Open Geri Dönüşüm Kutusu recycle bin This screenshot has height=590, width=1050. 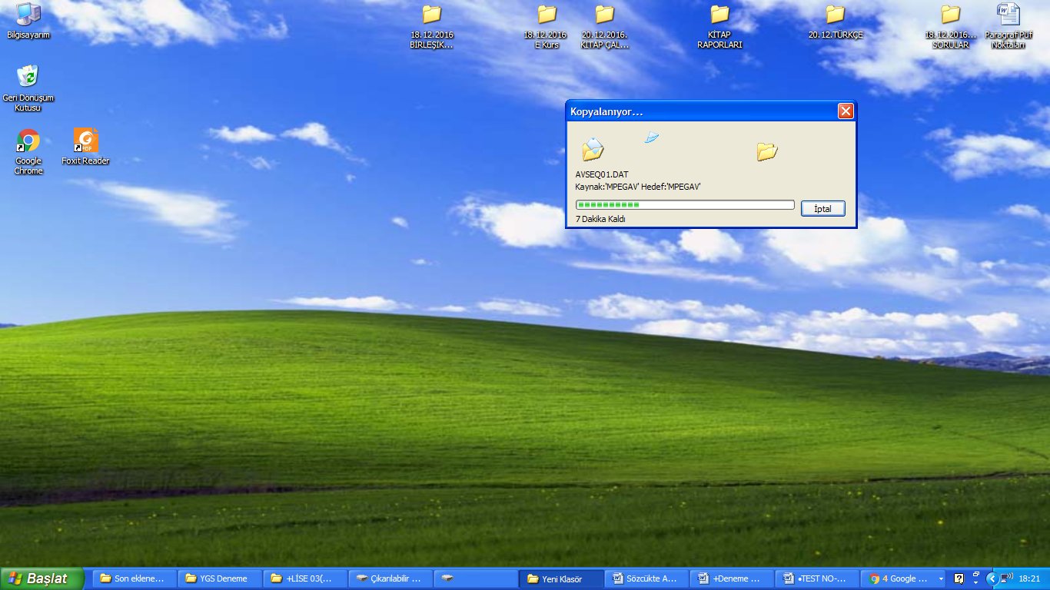28,77
